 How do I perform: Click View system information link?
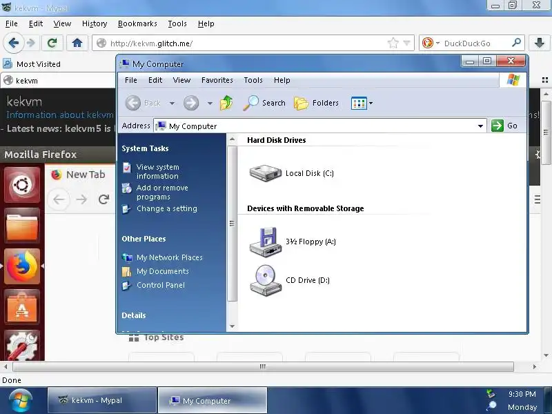pyautogui.click(x=157, y=171)
